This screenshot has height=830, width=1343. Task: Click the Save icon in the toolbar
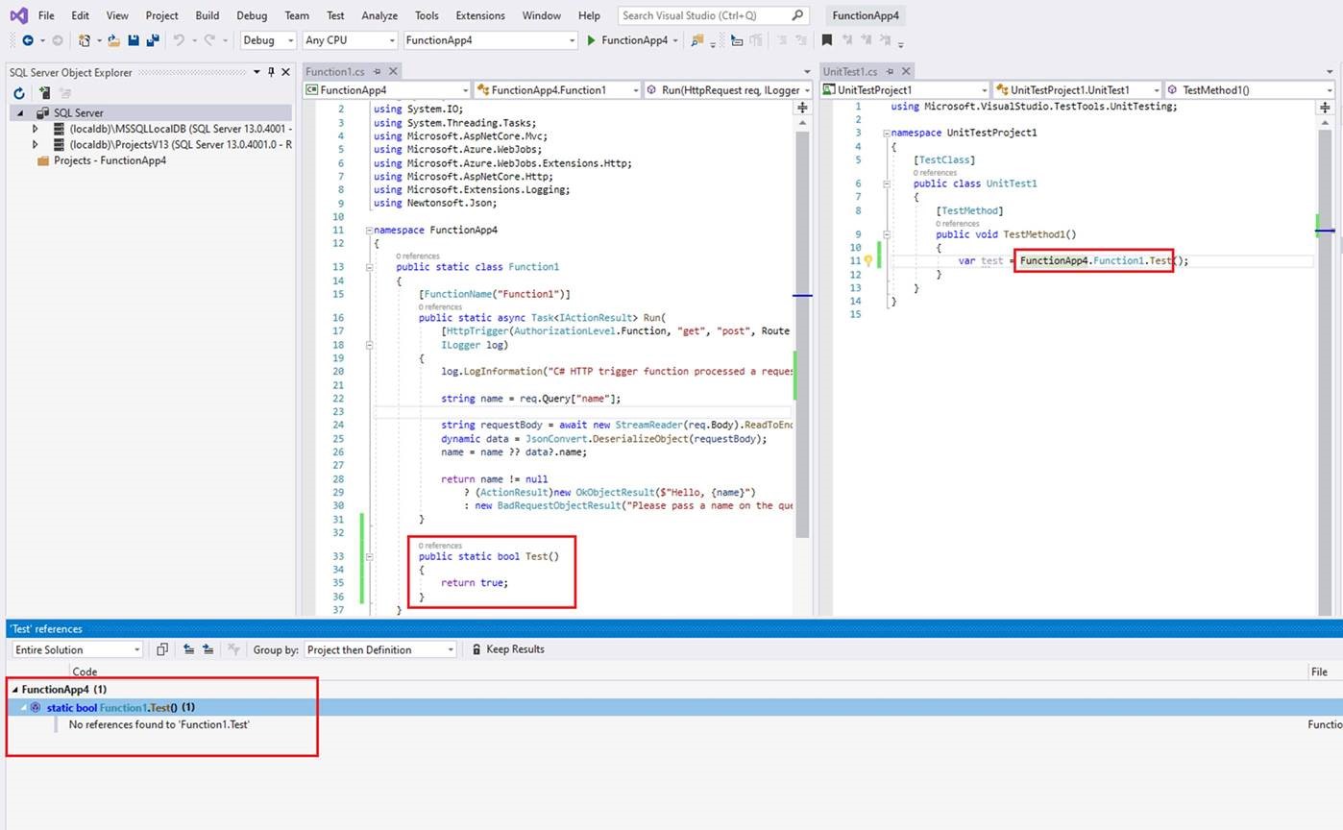134,39
